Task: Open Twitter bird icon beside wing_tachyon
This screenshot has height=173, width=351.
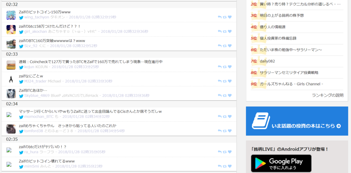Action: click(x=21, y=17)
